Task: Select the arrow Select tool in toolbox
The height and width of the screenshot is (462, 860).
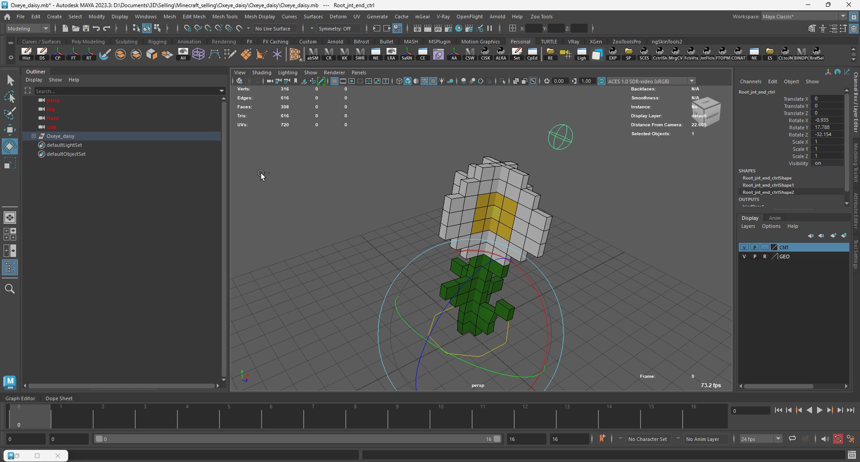Action: click(10, 81)
